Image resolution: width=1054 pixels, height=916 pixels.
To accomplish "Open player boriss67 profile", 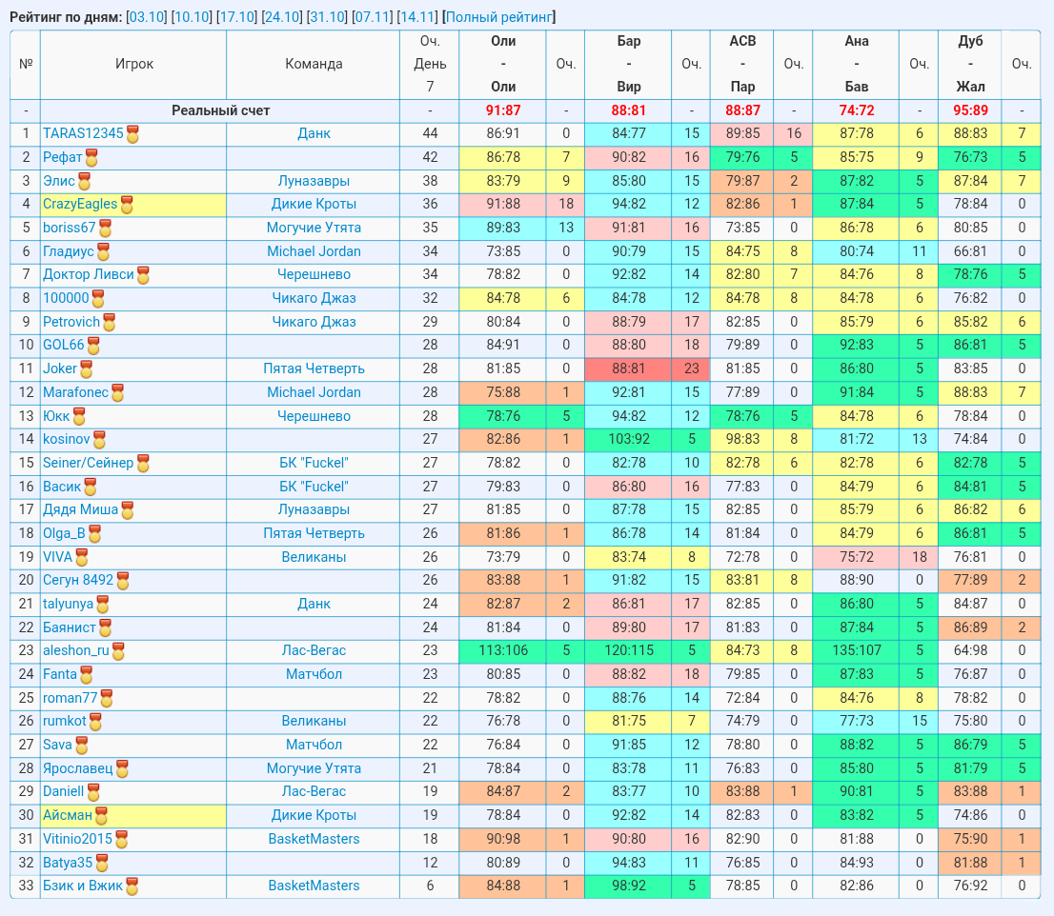I will pyautogui.click(x=70, y=228).
